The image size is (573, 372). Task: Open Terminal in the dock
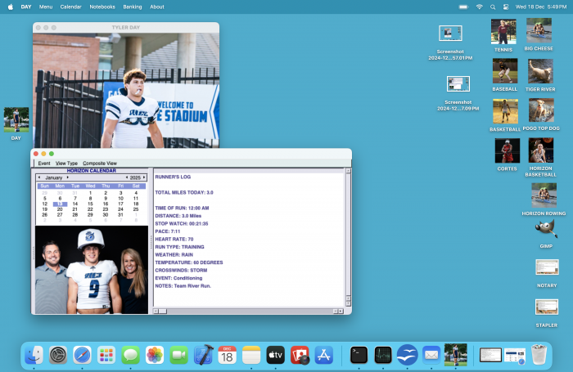click(x=359, y=355)
